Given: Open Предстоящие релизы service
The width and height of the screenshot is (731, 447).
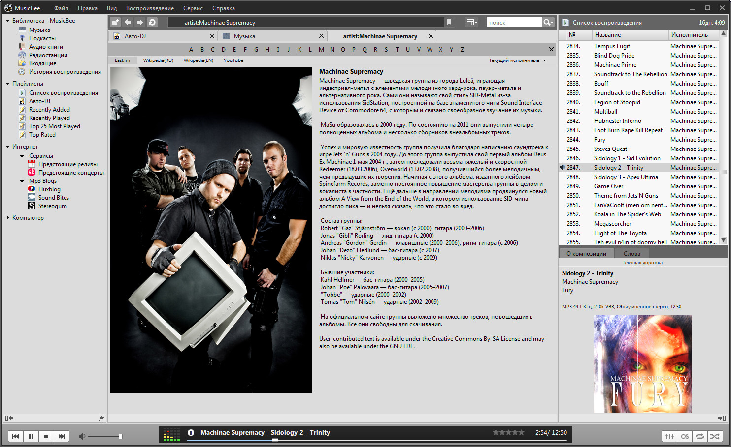Looking at the screenshot, I should pos(67,164).
